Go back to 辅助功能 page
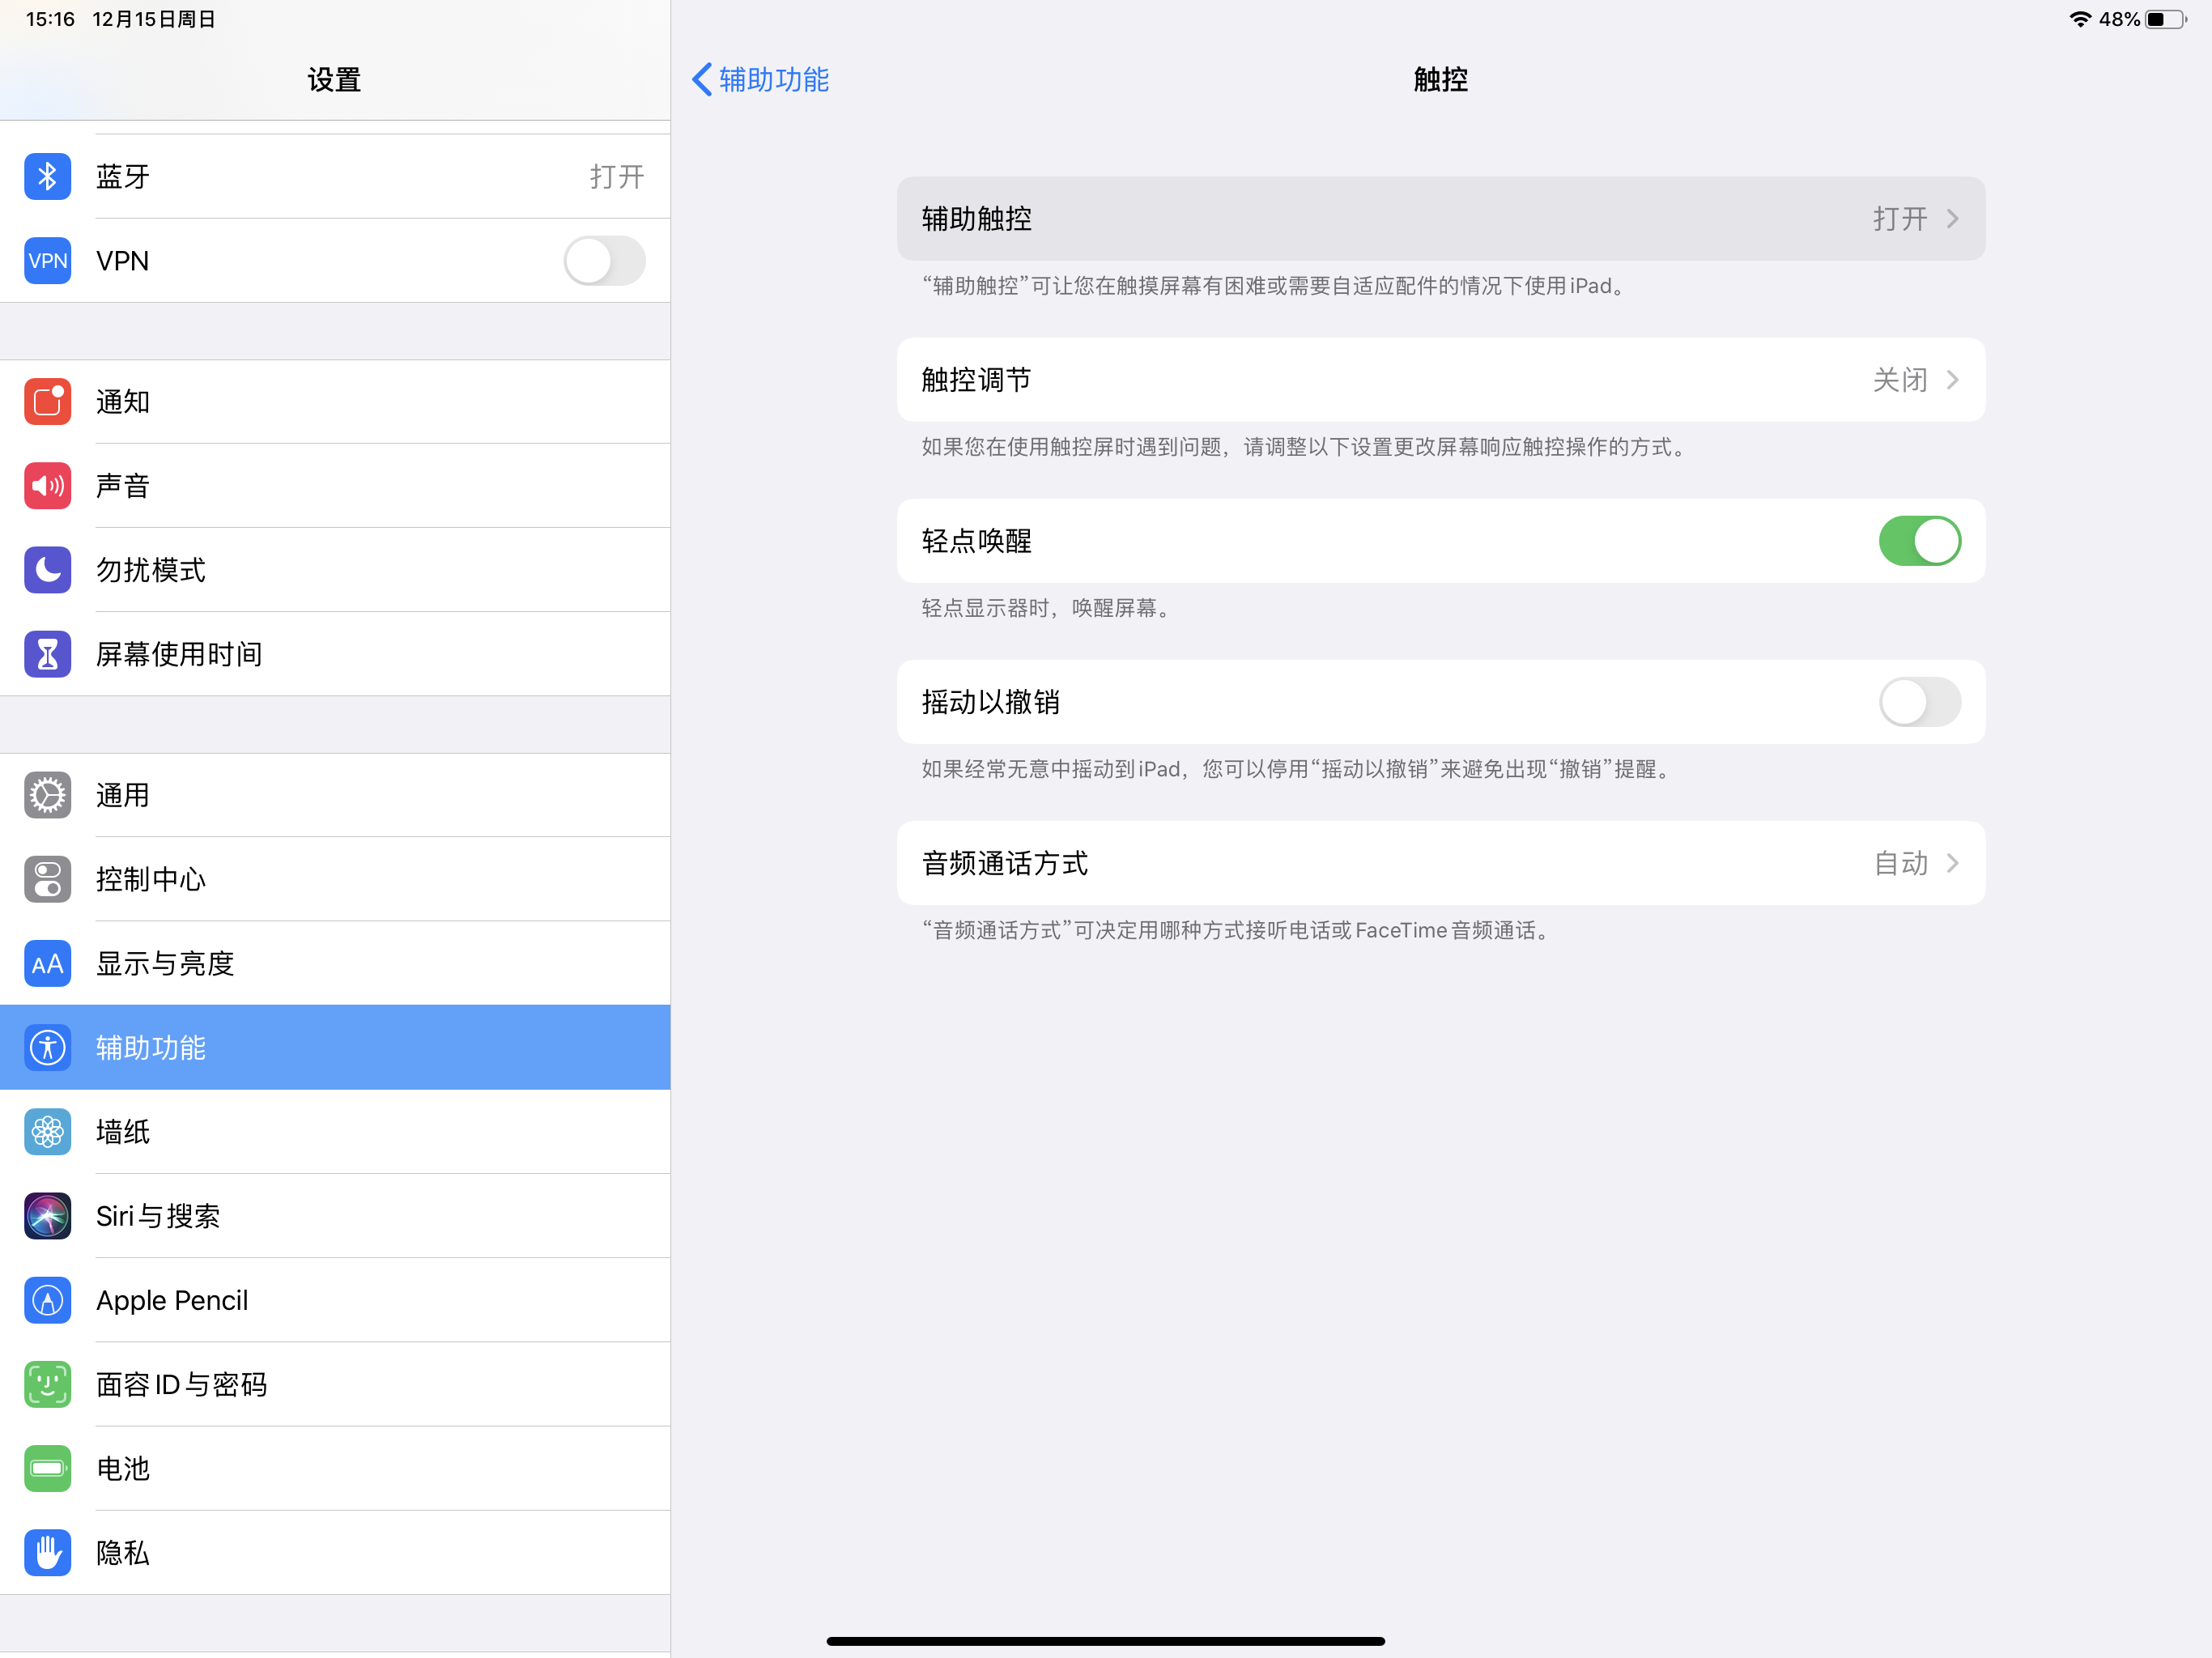Image resolution: width=2212 pixels, height=1658 pixels. 760,79
